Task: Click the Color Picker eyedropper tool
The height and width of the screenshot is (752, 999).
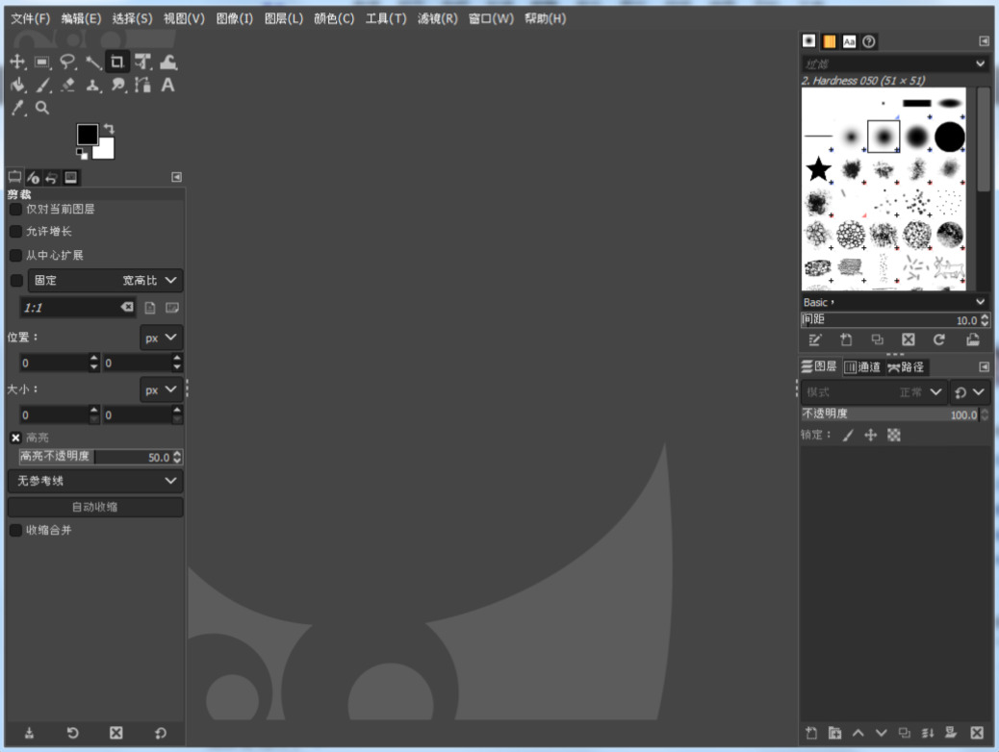Action: [17, 109]
